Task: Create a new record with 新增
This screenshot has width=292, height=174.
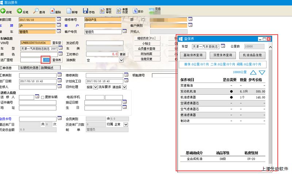Action: click(72, 12)
